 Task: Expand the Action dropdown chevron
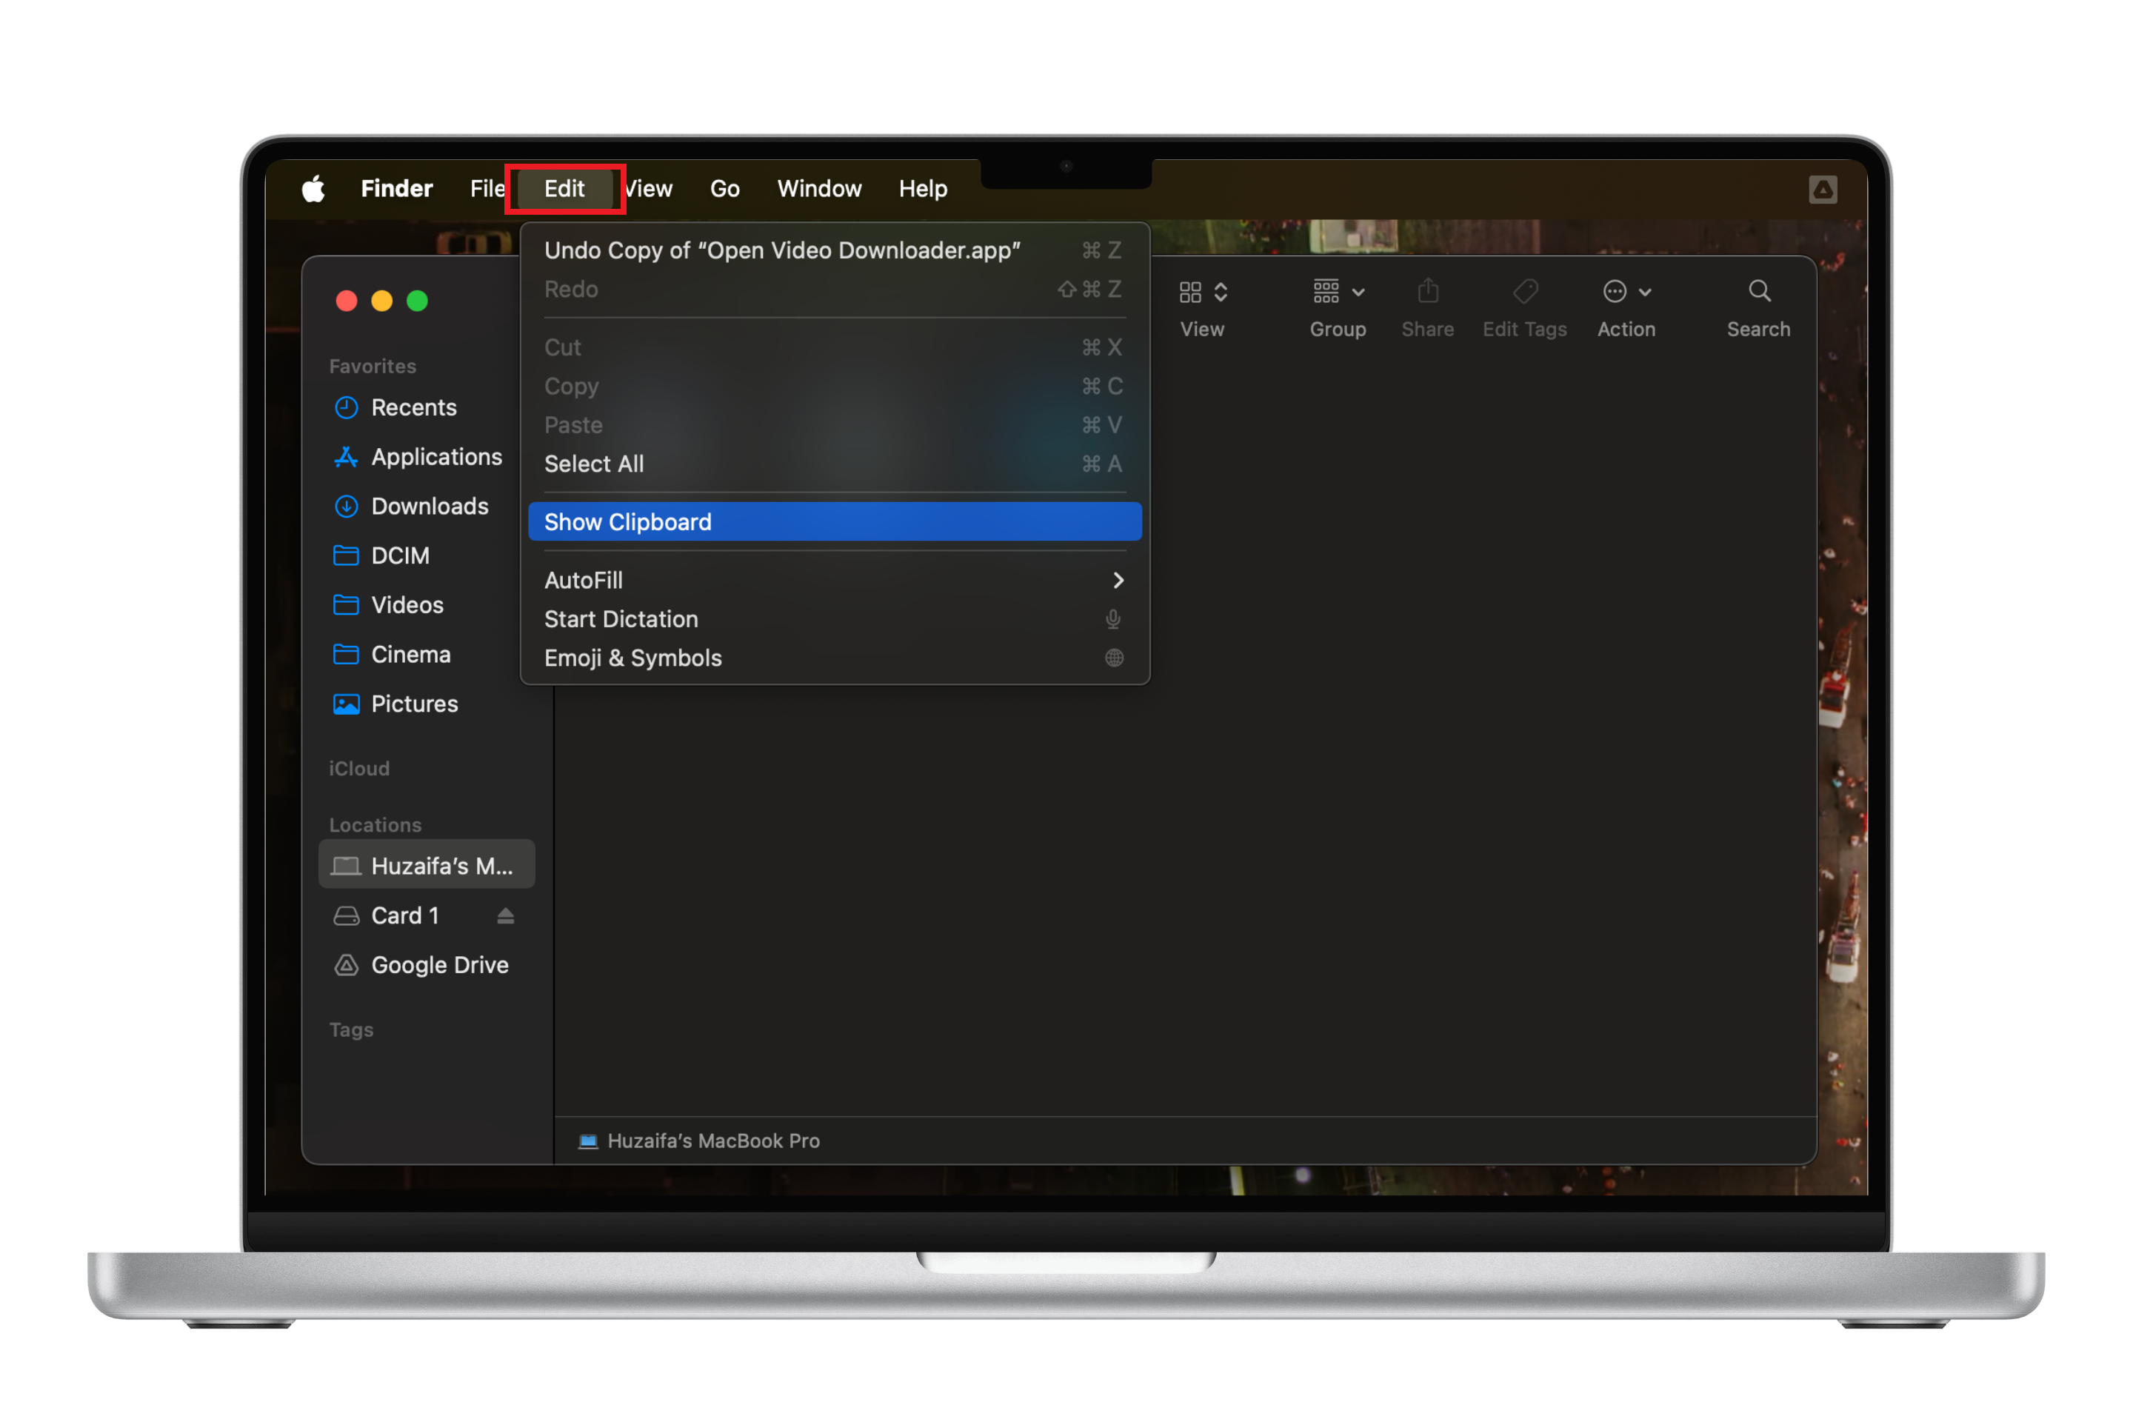(x=1645, y=292)
